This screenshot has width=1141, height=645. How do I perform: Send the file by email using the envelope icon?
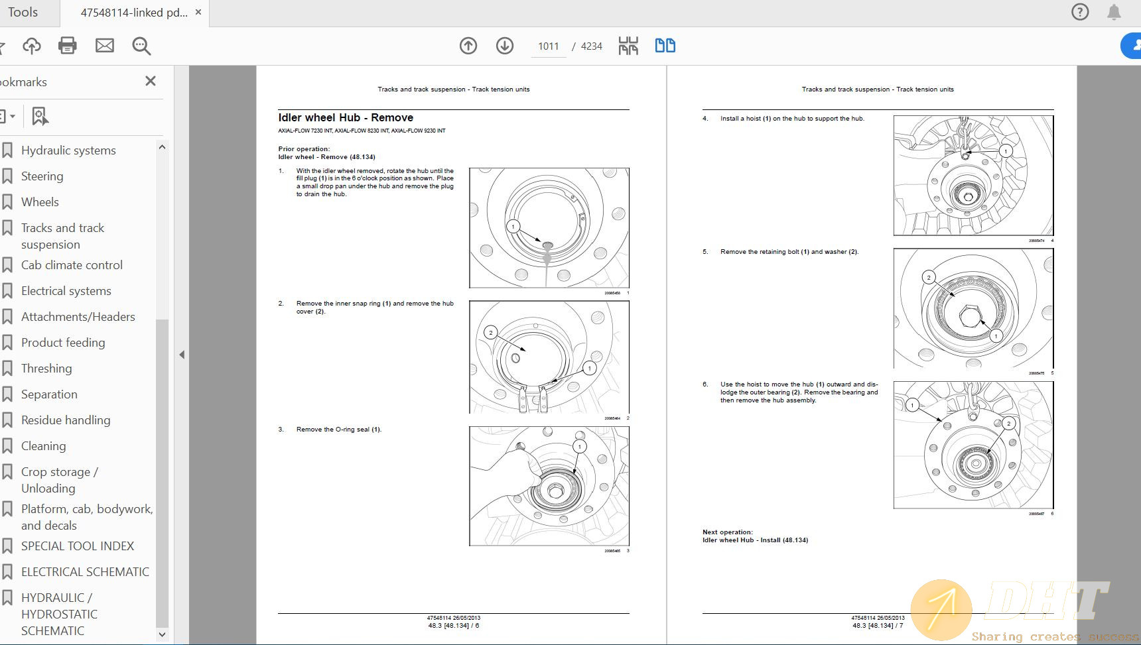pyautogui.click(x=105, y=46)
